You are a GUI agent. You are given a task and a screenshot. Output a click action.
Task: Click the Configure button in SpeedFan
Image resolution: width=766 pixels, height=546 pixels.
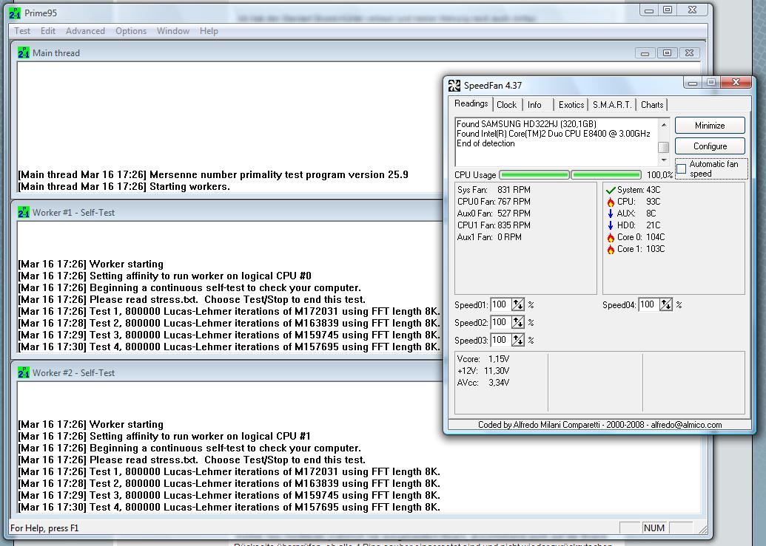[710, 146]
